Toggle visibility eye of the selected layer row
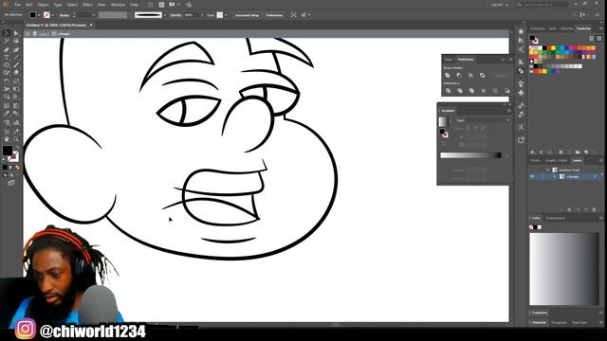This screenshot has height=341, width=607. pyautogui.click(x=532, y=177)
